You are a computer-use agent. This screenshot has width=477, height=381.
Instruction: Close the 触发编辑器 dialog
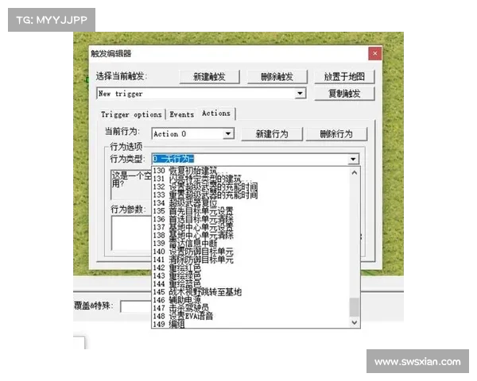(x=374, y=53)
